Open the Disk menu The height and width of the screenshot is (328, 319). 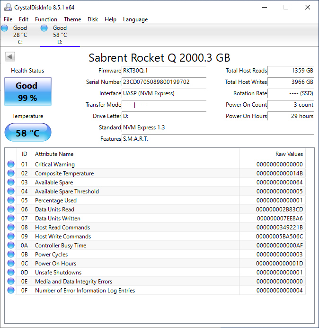[93, 19]
